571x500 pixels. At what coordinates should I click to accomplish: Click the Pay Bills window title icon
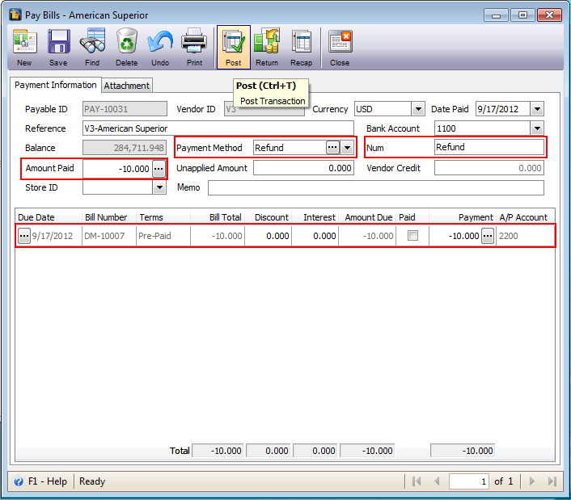coord(15,15)
